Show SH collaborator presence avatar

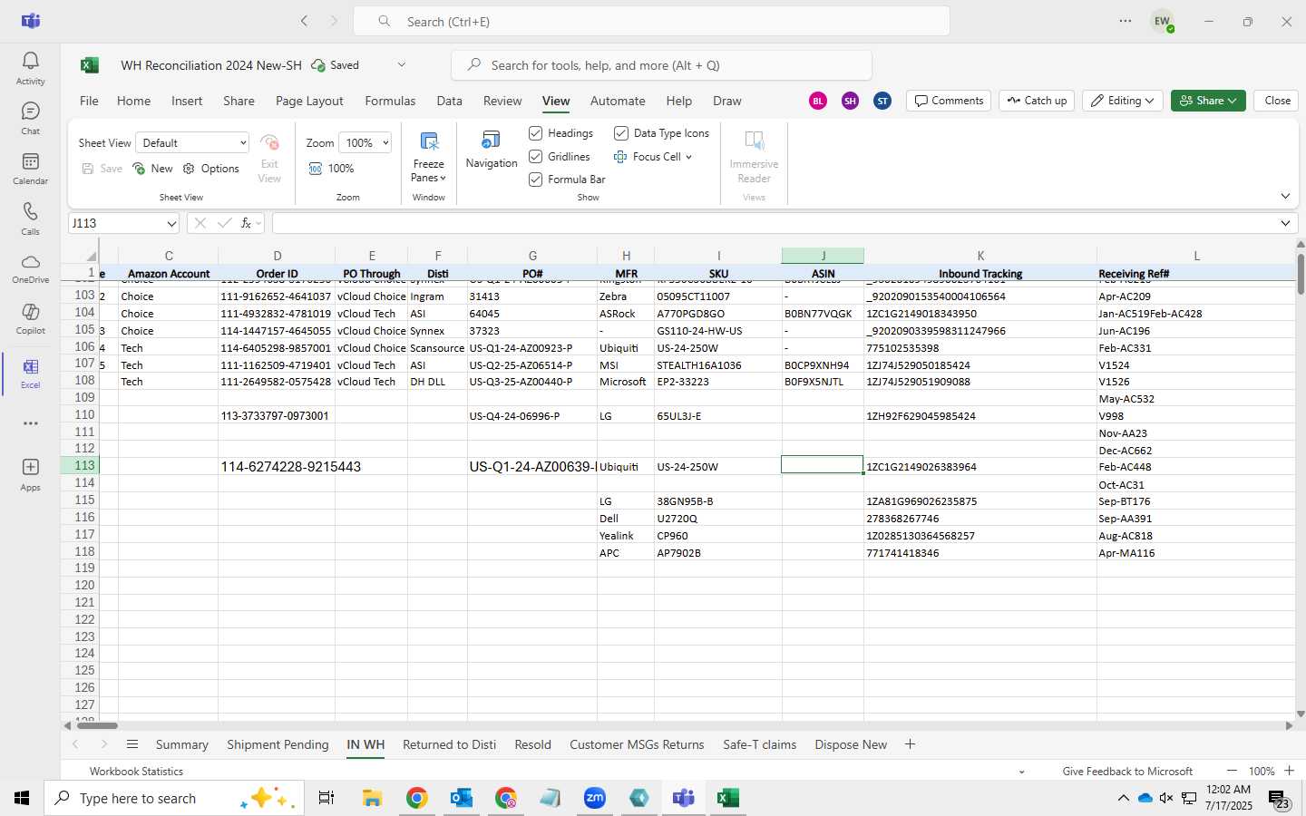pyautogui.click(x=850, y=101)
